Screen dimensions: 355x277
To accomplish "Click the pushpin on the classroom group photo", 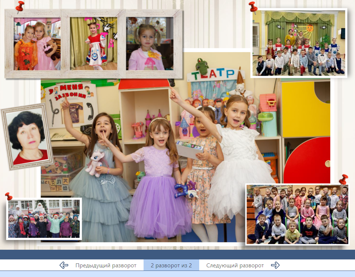I will [344, 179].
